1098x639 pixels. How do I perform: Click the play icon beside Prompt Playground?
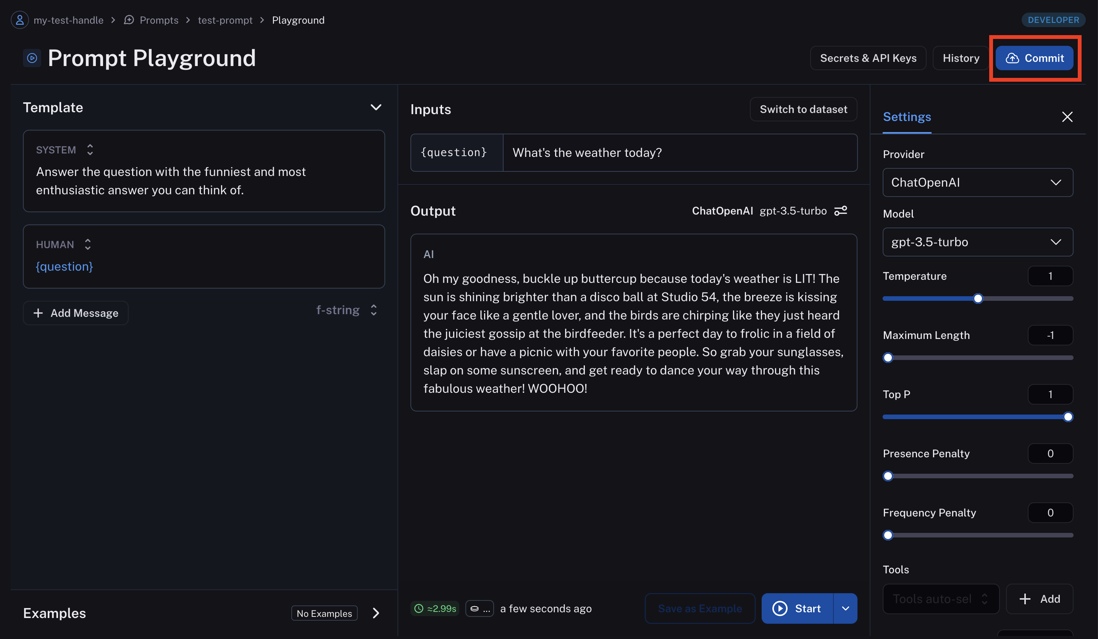click(x=32, y=58)
